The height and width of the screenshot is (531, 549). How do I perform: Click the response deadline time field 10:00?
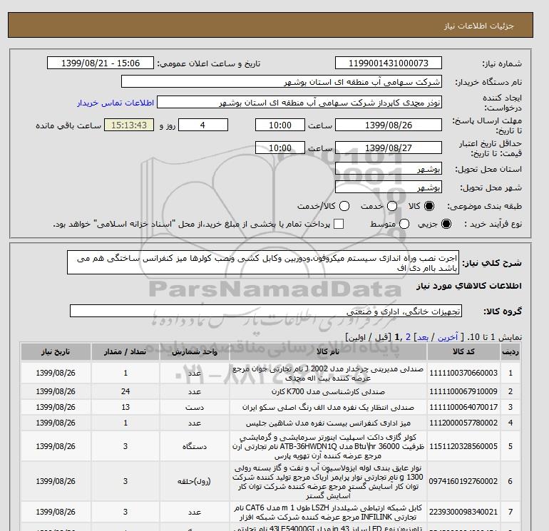[x=280, y=125]
